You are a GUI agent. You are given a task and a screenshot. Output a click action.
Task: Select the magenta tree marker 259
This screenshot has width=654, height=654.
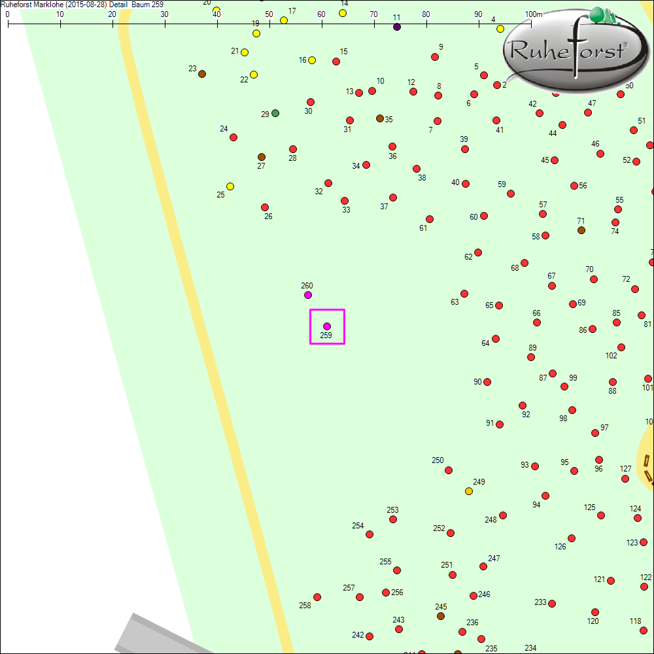[327, 326]
